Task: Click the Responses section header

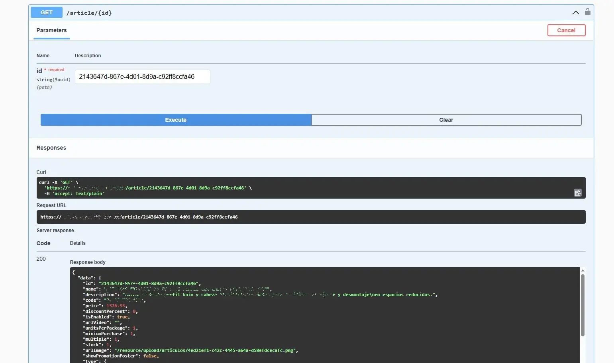Action: (51, 148)
